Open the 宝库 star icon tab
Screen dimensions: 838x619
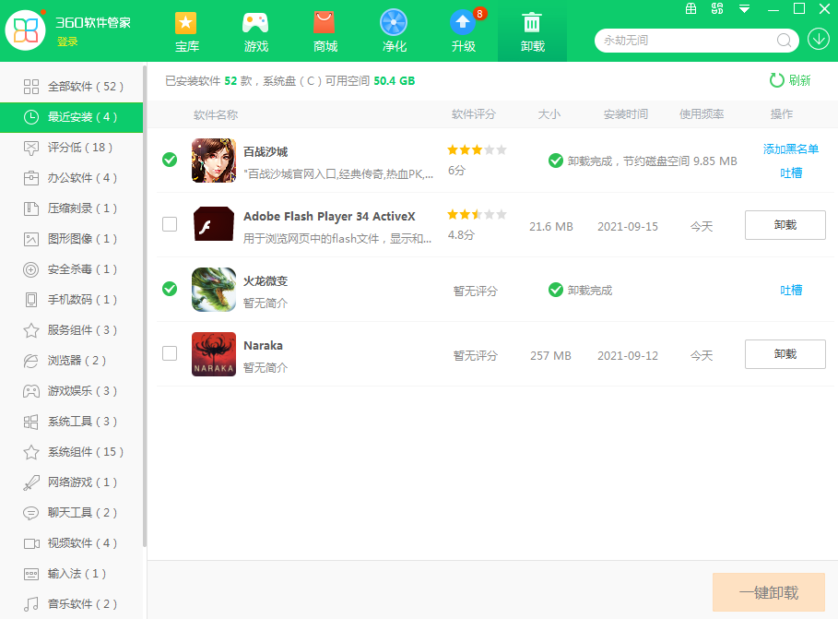click(x=186, y=31)
